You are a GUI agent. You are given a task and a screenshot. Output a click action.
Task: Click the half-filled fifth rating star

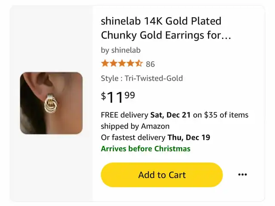[139, 64]
